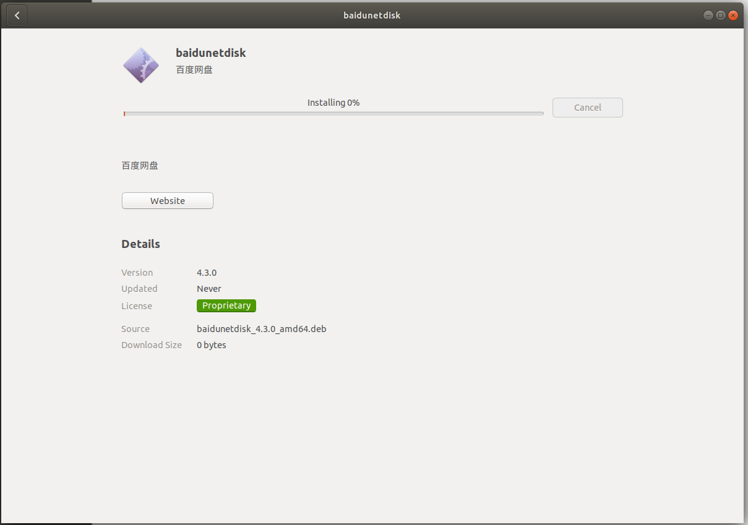Maximize the baidunetdisk window
This screenshot has width=748, height=525.
coord(721,15)
